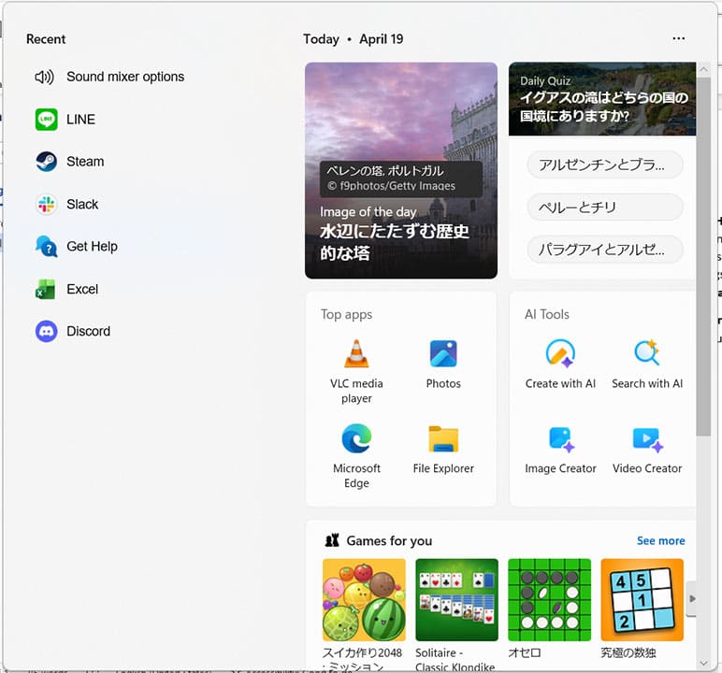
Task: Open Daily Quiz waterfall header image
Action: 602,99
